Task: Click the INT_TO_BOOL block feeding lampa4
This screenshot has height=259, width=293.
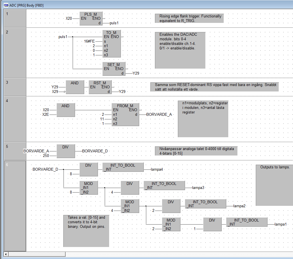Action: [123, 167]
